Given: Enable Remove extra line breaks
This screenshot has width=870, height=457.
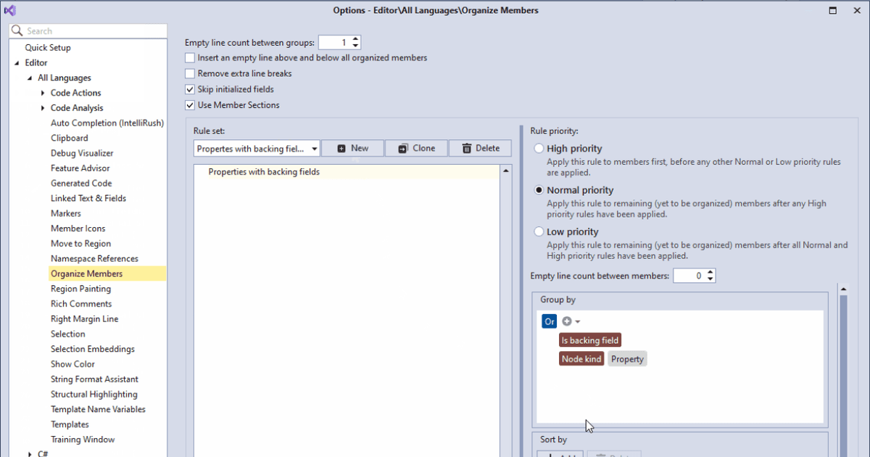Looking at the screenshot, I should 190,74.
